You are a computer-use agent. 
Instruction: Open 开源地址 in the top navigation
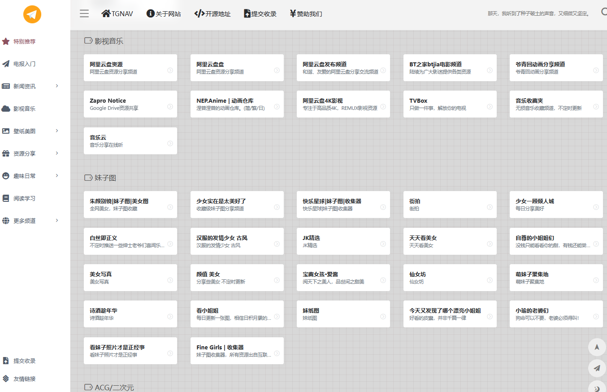tap(212, 14)
